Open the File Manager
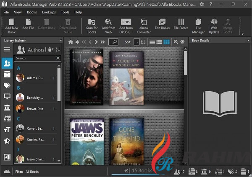This screenshot has width=252, height=177. point(198,26)
